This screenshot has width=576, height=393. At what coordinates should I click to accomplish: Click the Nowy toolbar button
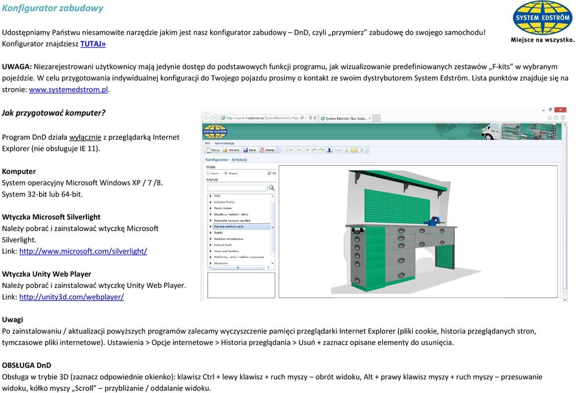(213, 150)
